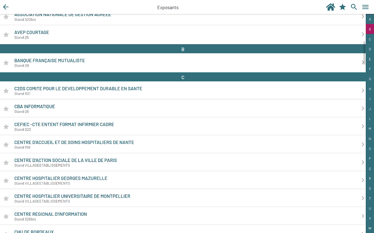Toggle favorite star for C2DS COMITE
The image size is (374, 233).
[x=6, y=91]
